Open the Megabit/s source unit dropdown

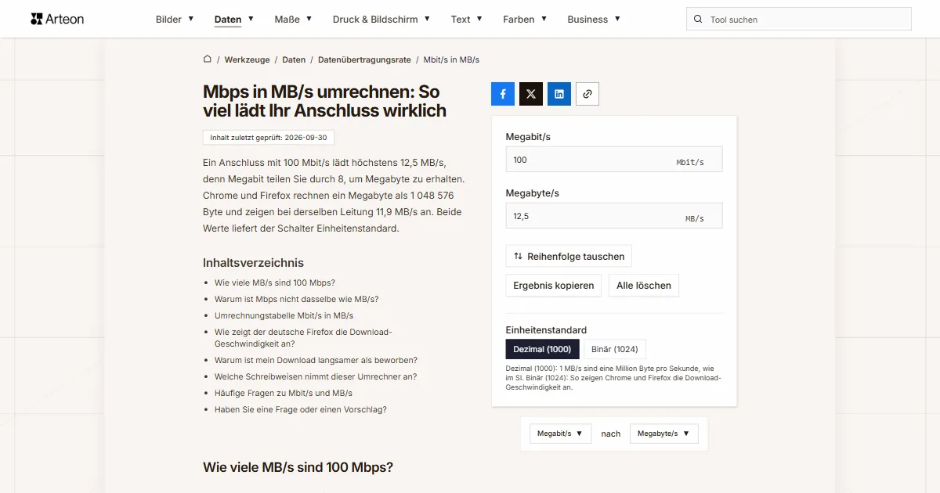click(x=560, y=434)
